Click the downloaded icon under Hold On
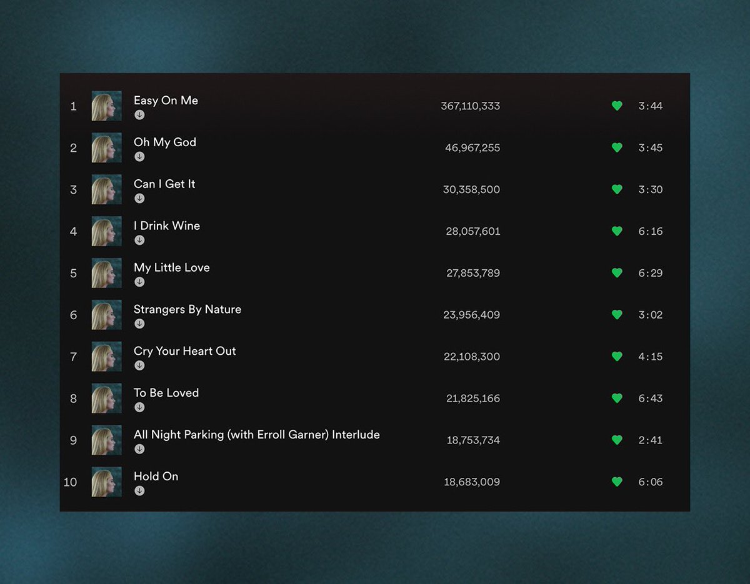 [139, 491]
